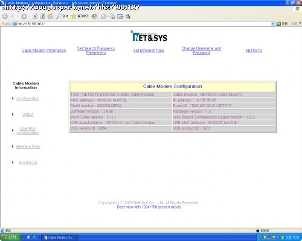Select the Cable Modem Co... taskbar button
Viewport: 302px width, 241px height.
[x=60, y=237]
